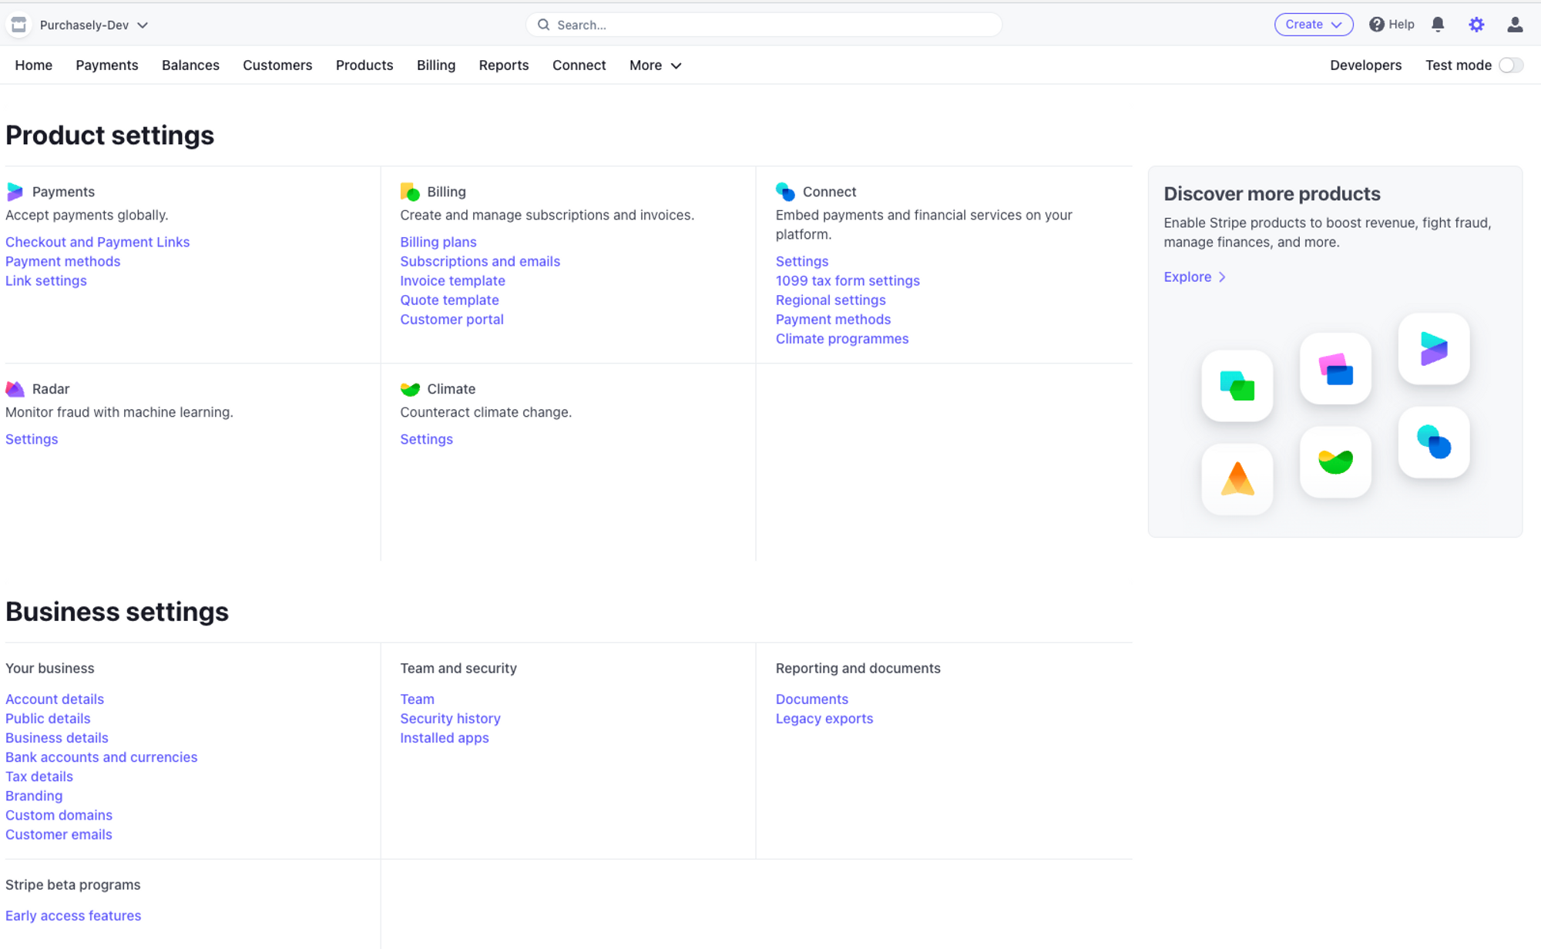Open Subscriptions and emails settings
The width and height of the screenshot is (1541, 949).
coord(480,261)
